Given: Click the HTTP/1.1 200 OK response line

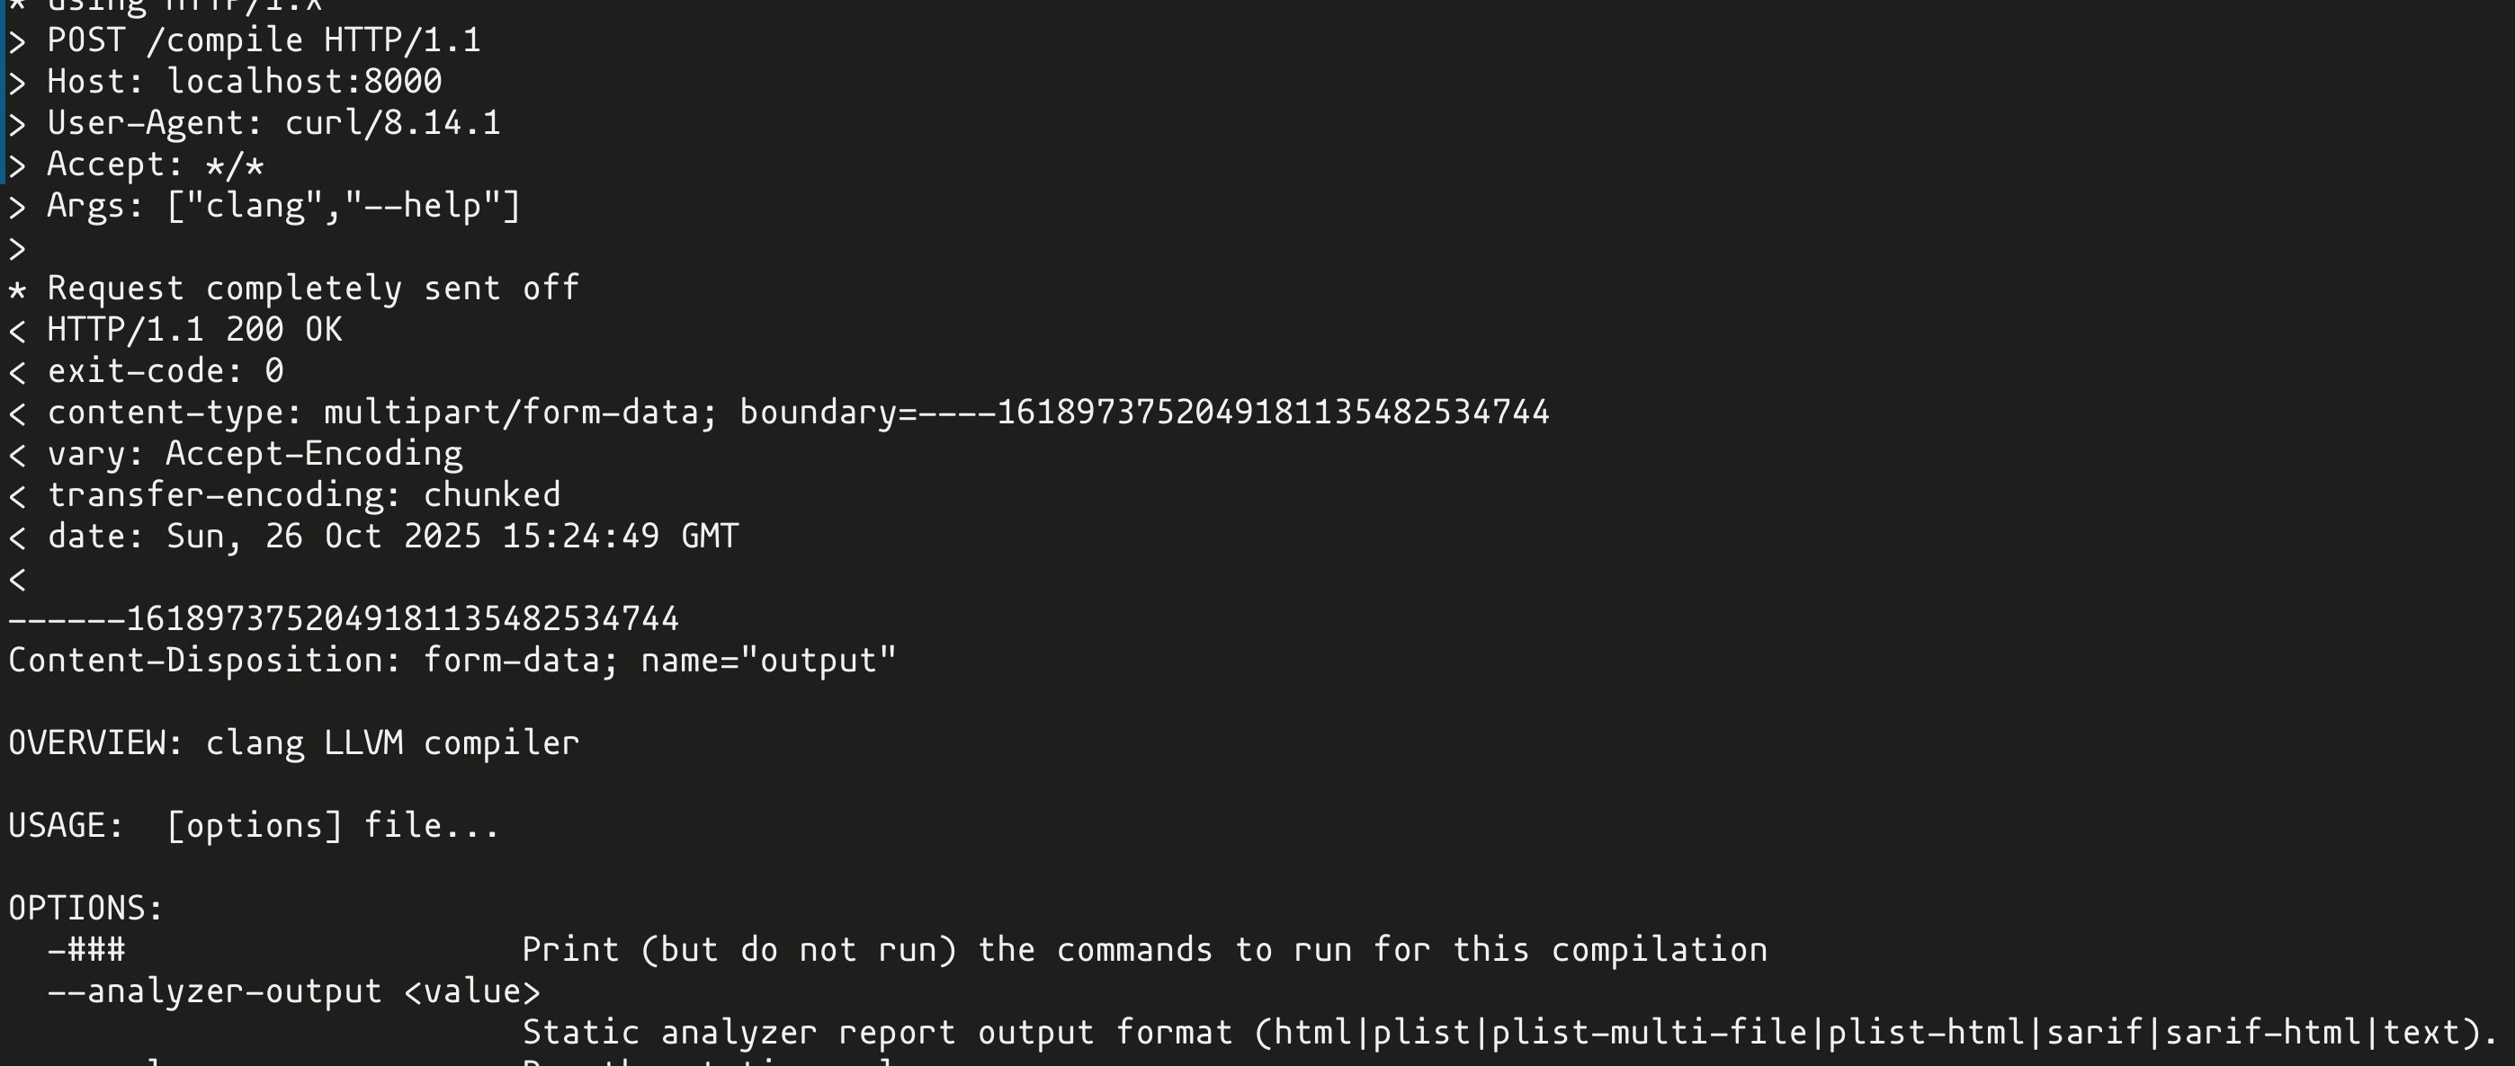Looking at the screenshot, I should pos(175,330).
